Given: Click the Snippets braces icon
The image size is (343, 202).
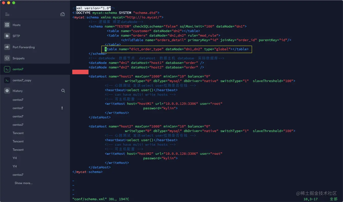Looking at the screenshot, I should tap(7, 58).
